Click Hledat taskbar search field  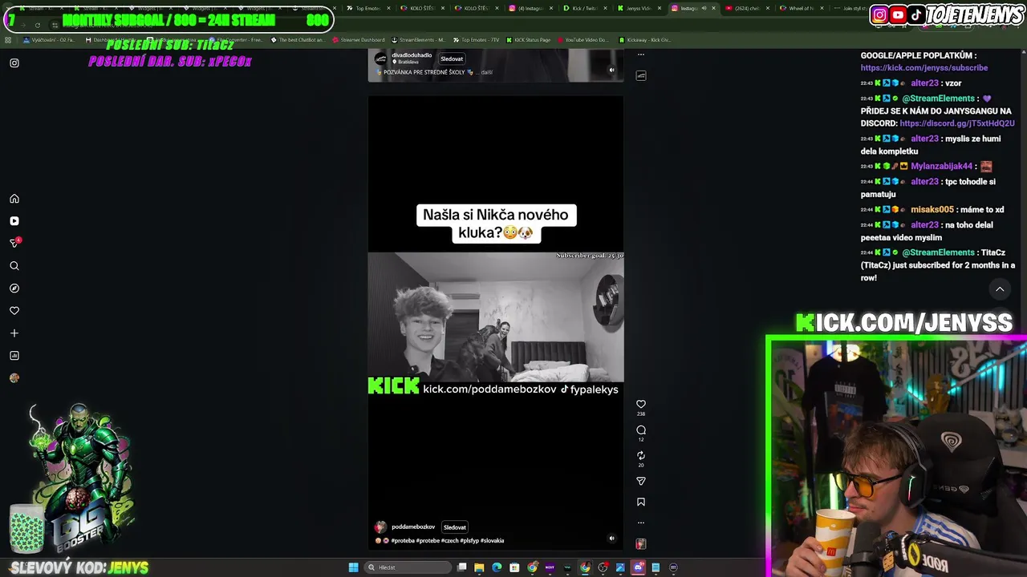(408, 567)
